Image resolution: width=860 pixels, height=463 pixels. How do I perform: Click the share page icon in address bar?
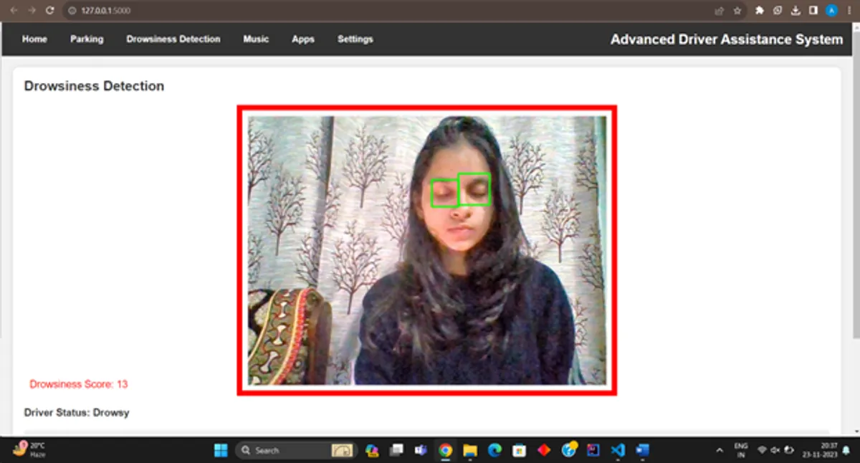pos(719,11)
